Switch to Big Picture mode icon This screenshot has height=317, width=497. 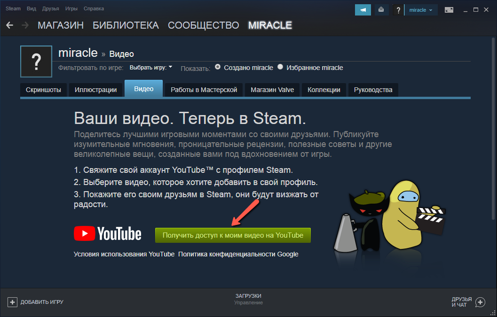click(449, 10)
